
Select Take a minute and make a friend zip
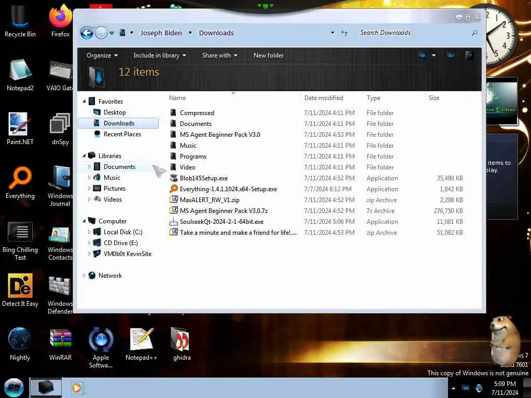[x=238, y=233]
